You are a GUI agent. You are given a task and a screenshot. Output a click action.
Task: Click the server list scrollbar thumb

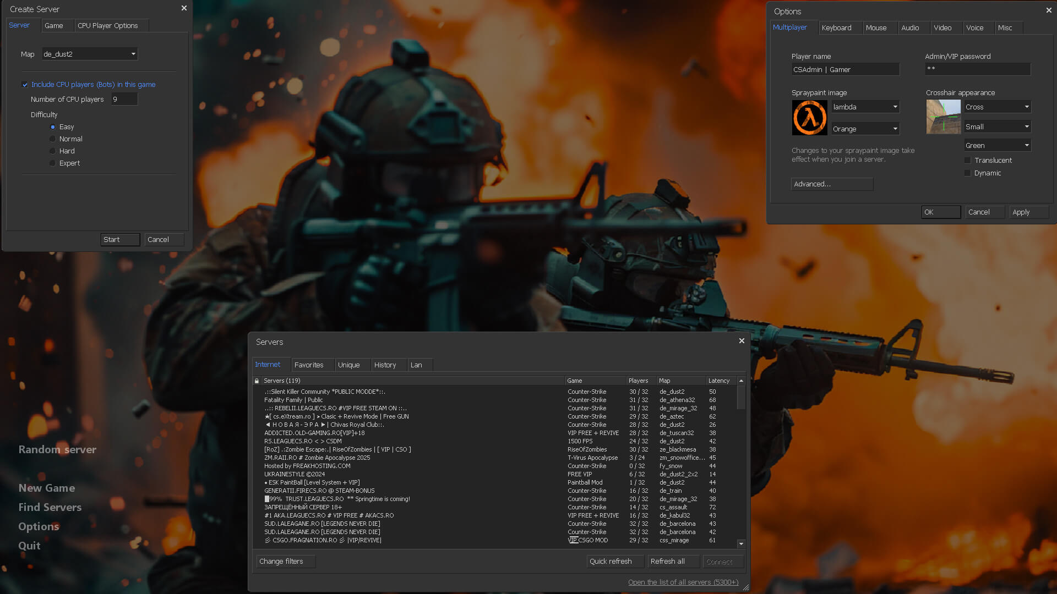click(741, 397)
